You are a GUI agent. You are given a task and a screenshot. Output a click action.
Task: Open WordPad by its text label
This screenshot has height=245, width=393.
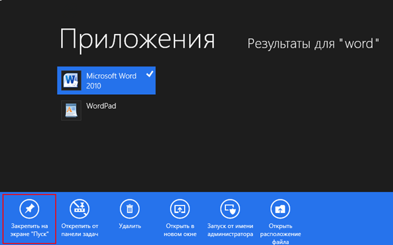tap(101, 106)
